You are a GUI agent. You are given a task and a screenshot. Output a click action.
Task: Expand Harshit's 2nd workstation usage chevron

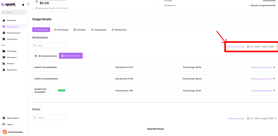click(274, 79)
